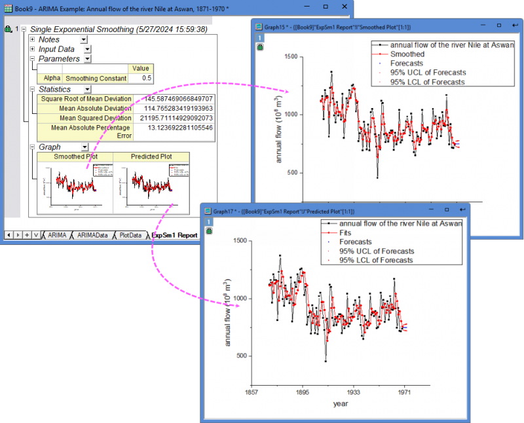Select the Square Root of Mean Deviation value
The height and width of the screenshot is (423, 524).
pos(174,99)
